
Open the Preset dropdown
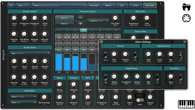pyautogui.click(x=59, y=5)
